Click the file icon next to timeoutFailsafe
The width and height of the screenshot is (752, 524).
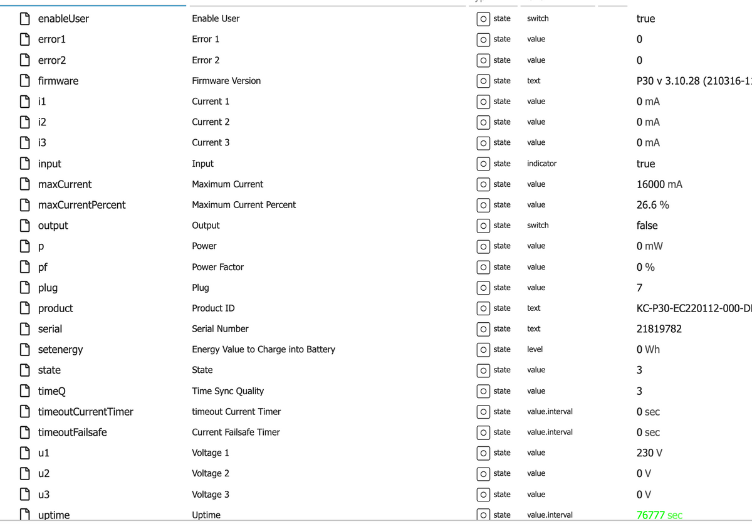tap(26, 432)
